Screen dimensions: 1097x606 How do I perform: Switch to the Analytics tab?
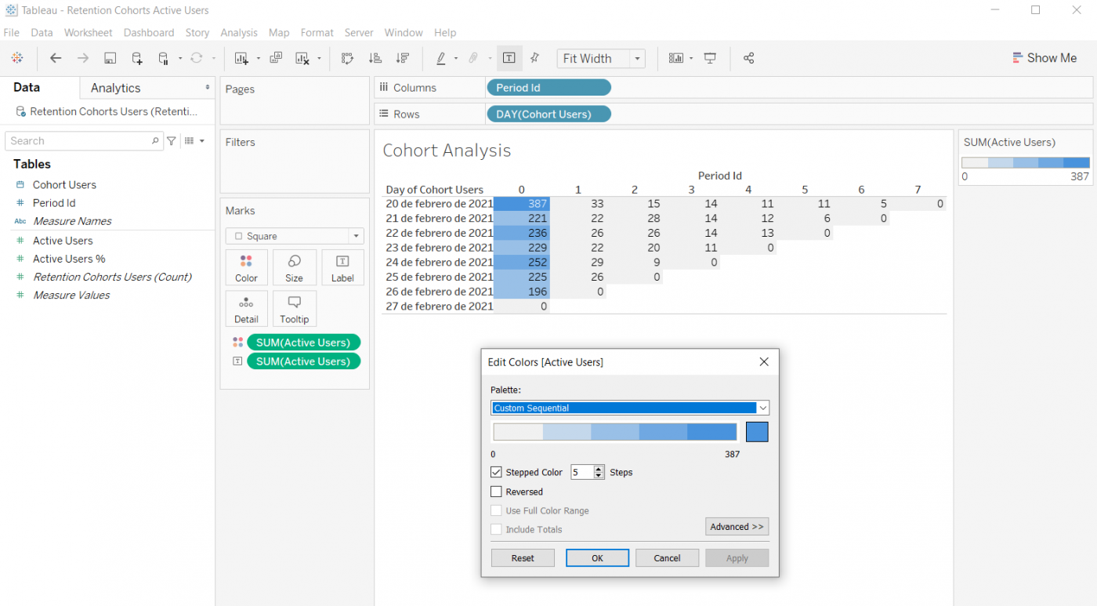point(115,88)
